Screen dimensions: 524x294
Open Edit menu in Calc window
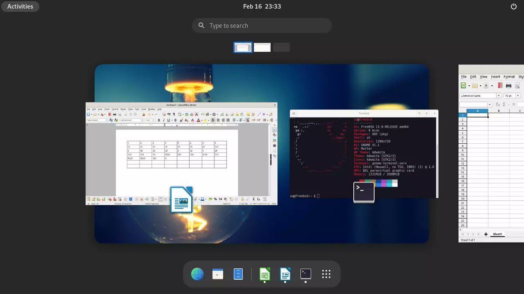point(473,77)
